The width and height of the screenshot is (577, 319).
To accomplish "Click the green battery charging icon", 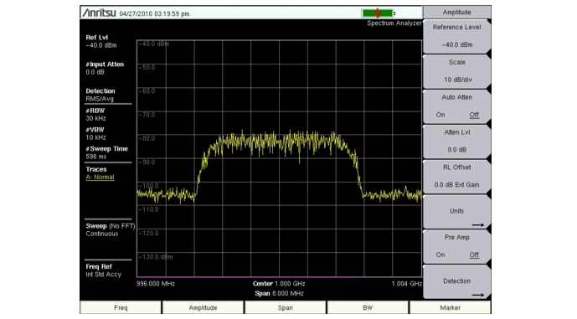I will 377,13.
